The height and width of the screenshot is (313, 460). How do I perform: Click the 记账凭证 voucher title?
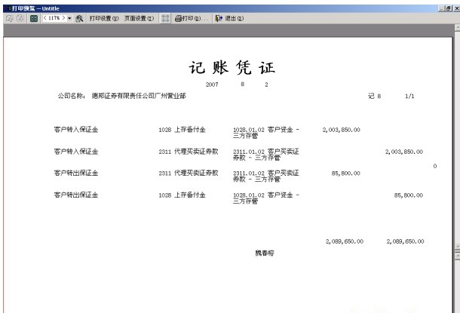pyautogui.click(x=231, y=68)
